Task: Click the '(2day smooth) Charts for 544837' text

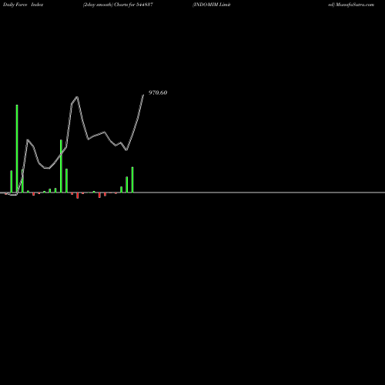Action: pyautogui.click(x=118, y=5)
